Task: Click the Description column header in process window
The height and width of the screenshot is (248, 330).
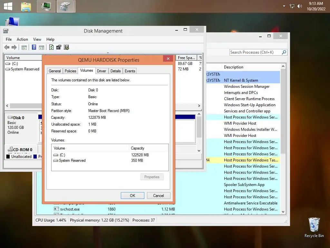Action: click(251, 67)
